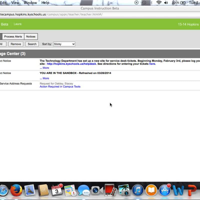The width and height of the screenshot is (200, 200).
Task: Click the battery status icon
Action: 183,3
